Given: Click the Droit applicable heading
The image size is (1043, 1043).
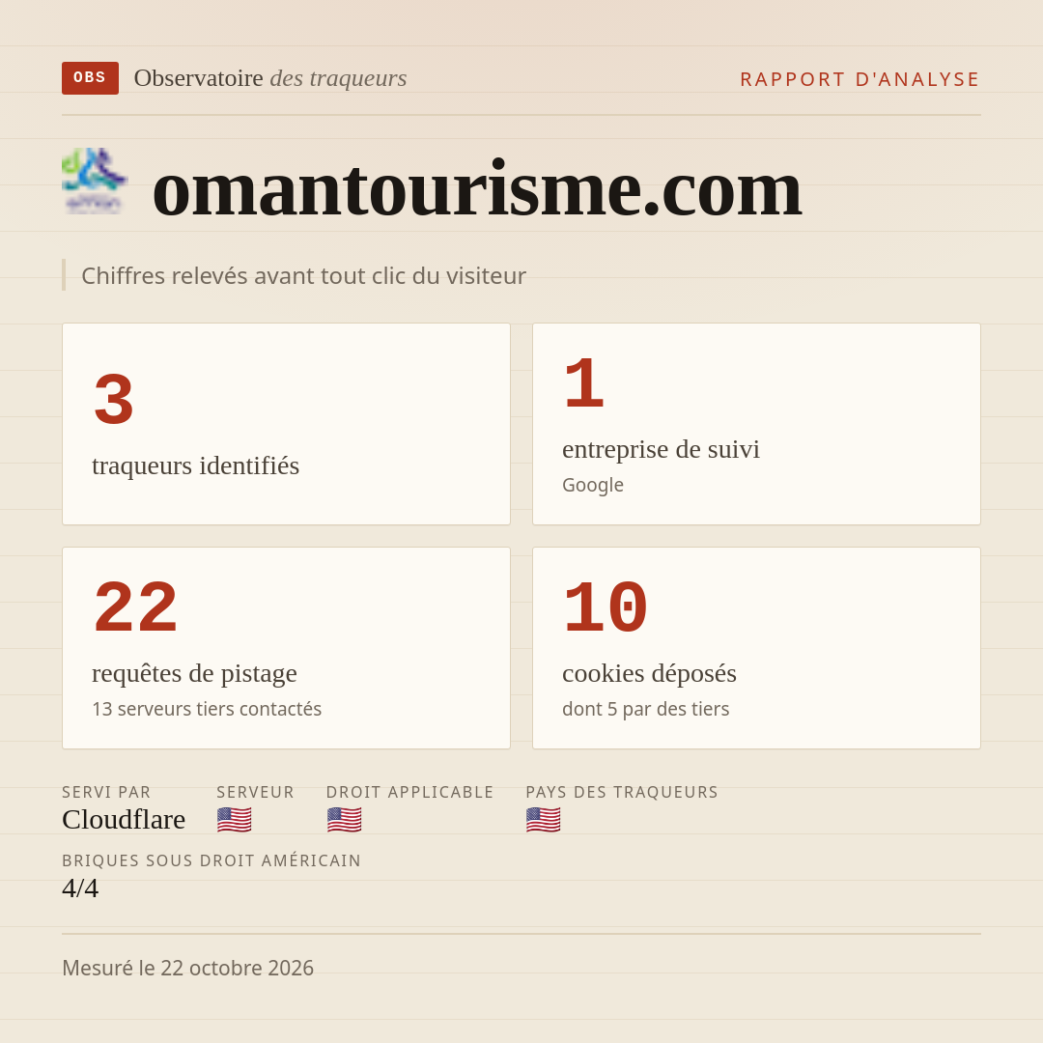Looking at the screenshot, I should pyautogui.click(x=409, y=792).
